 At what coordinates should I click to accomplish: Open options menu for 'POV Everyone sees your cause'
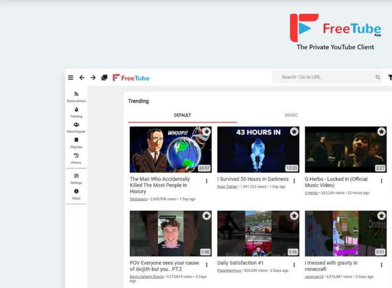click(x=207, y=265)
